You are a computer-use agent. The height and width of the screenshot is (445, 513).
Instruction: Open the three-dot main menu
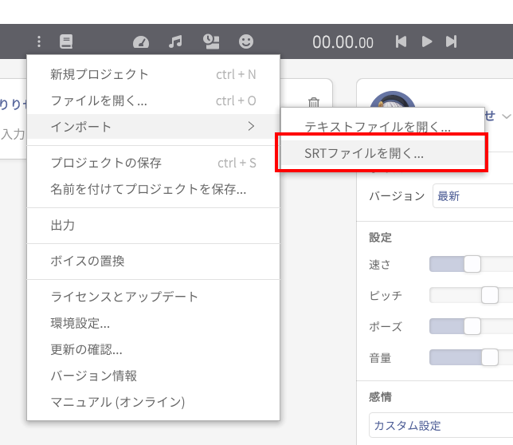pyautogui.click(x=39, y=41)
